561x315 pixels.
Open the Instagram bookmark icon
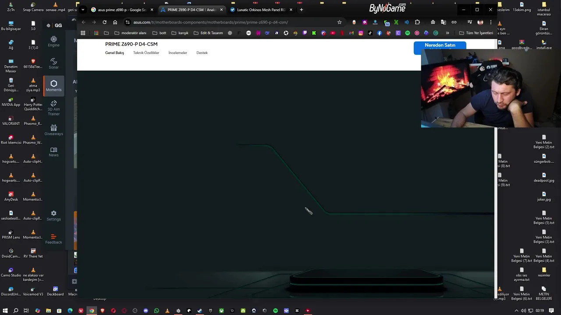361,33
